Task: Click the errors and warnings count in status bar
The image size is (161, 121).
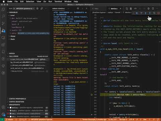Action: [x=23, y=119]
